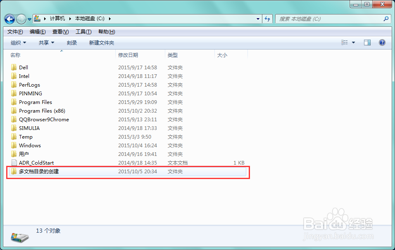Open the recent pages dropdown arrow
The image size is (395, 250).
[29, 19]
